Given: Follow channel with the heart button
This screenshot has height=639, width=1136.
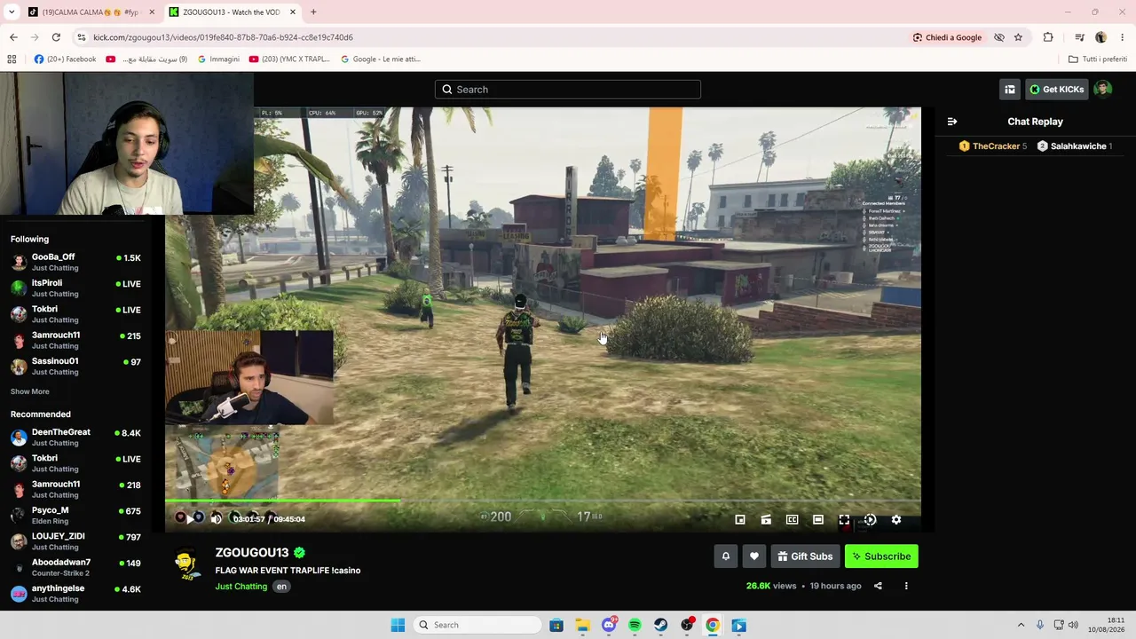Looking at the screenshot, I should tap(754, 556).
